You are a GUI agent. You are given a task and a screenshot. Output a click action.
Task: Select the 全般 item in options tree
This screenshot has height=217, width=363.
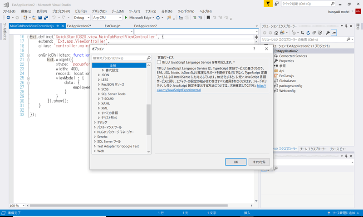119,65
